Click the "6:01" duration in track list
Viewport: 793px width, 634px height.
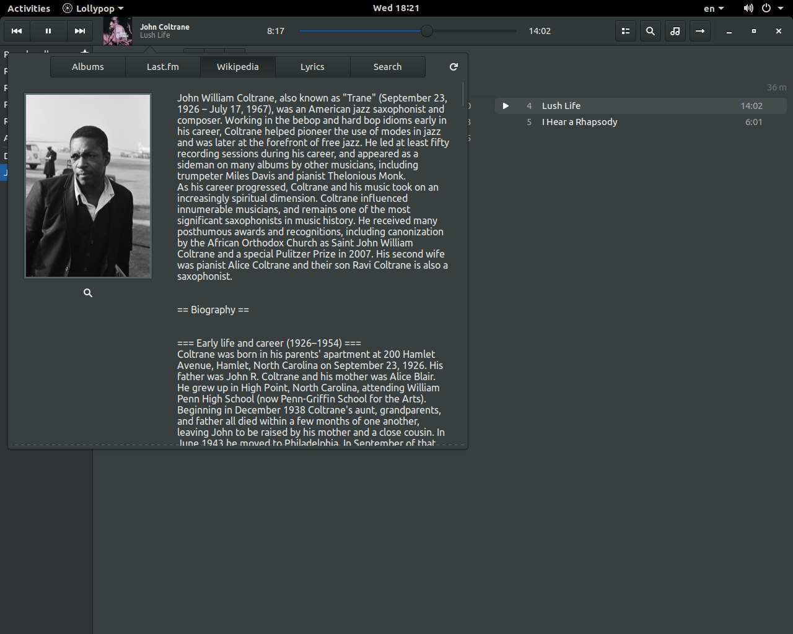point(753,122)
